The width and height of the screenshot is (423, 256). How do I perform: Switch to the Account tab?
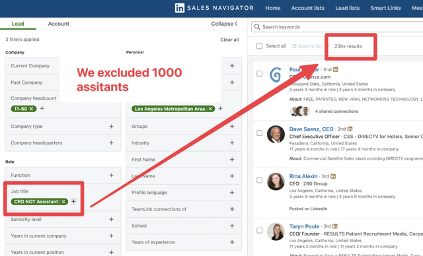click(x=59, y=24)
